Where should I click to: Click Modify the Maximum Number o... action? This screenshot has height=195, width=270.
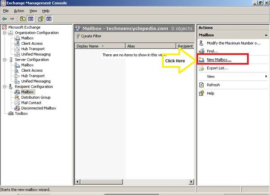[x=234, y=43]
